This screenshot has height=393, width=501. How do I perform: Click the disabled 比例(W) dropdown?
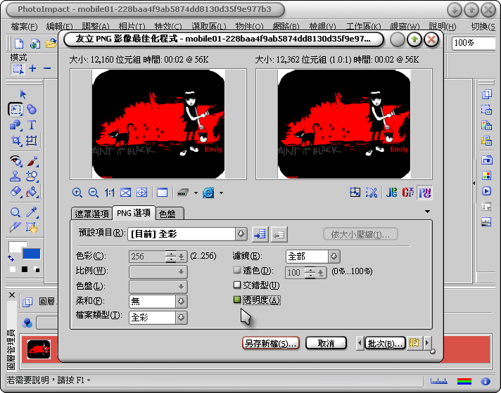[x=158, y=271]
